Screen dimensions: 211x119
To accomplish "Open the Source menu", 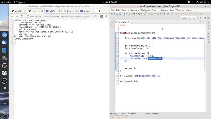I will pyautogui.click(x=125, y=10).
